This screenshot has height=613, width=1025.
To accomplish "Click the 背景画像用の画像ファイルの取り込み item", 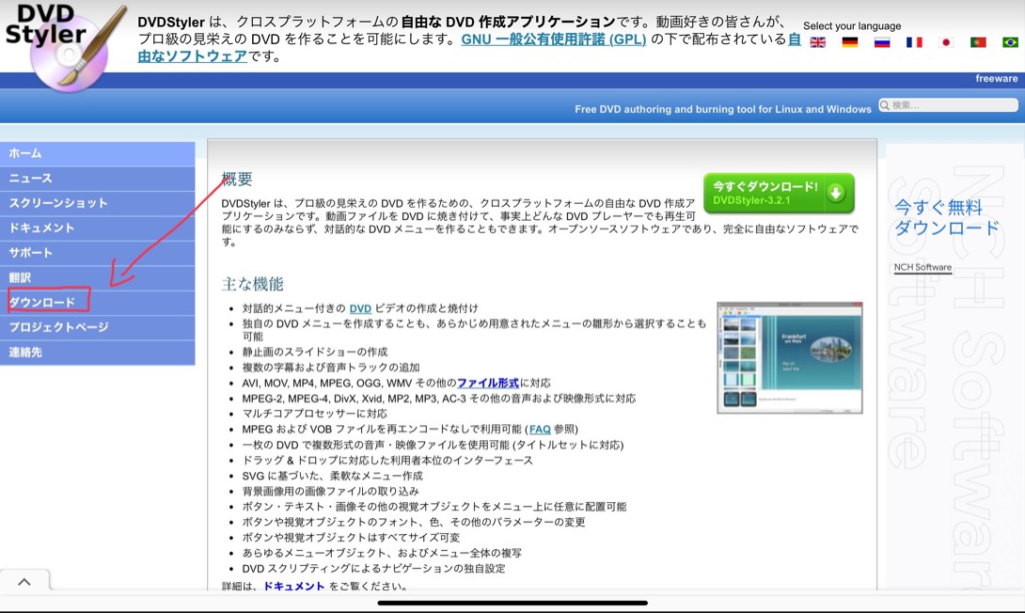I will [330, 492].
